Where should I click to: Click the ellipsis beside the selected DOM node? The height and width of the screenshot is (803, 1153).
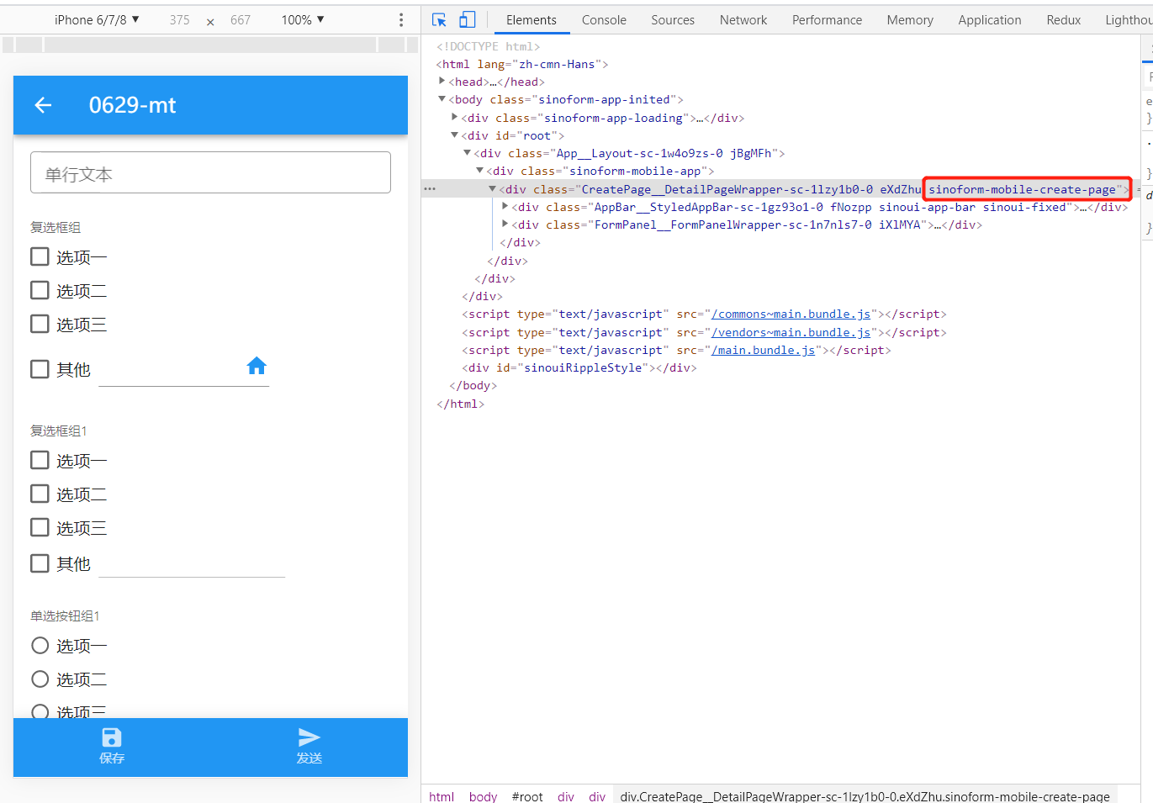click(430, 189)
